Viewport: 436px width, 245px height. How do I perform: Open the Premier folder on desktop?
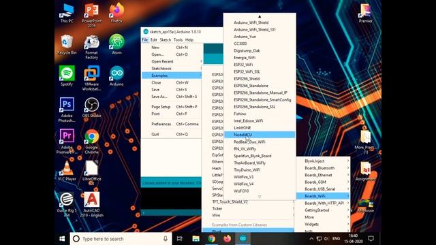[365, 13]
